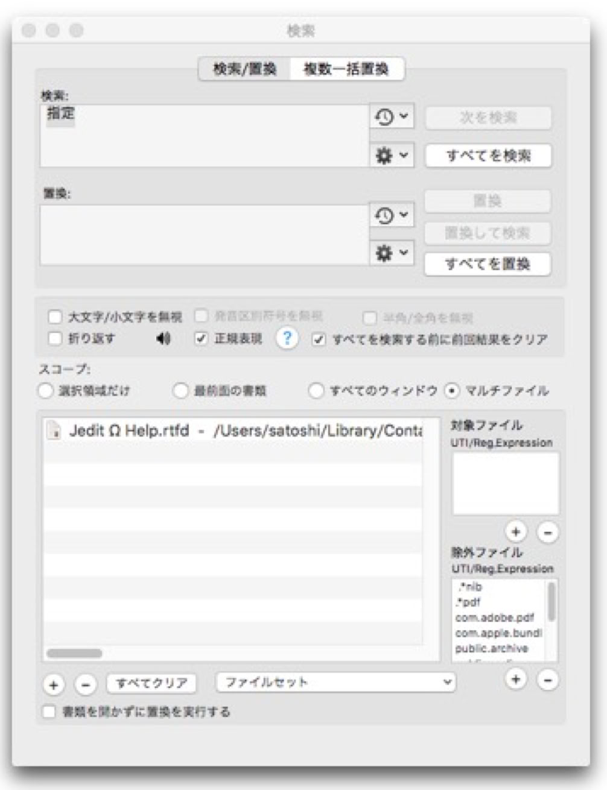This screenshot has height=790, width=607.
Task: Open search history dropdown in 検索 field
Action: coord(392,116)
